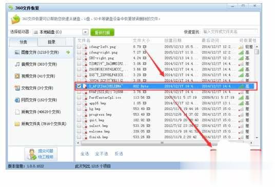Click the engineer support link
This screenshot has width=275, height=187.
46,157
